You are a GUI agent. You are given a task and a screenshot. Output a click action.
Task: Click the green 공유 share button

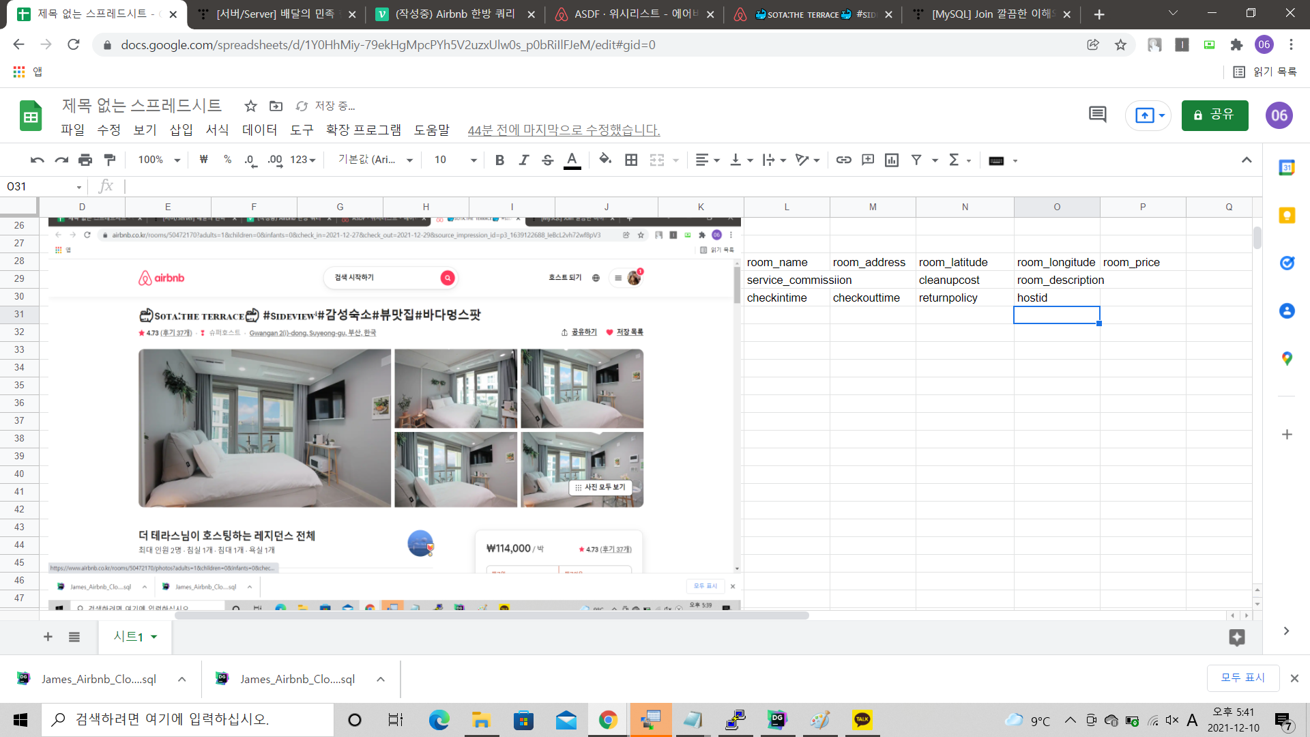tap(1214, 115)
